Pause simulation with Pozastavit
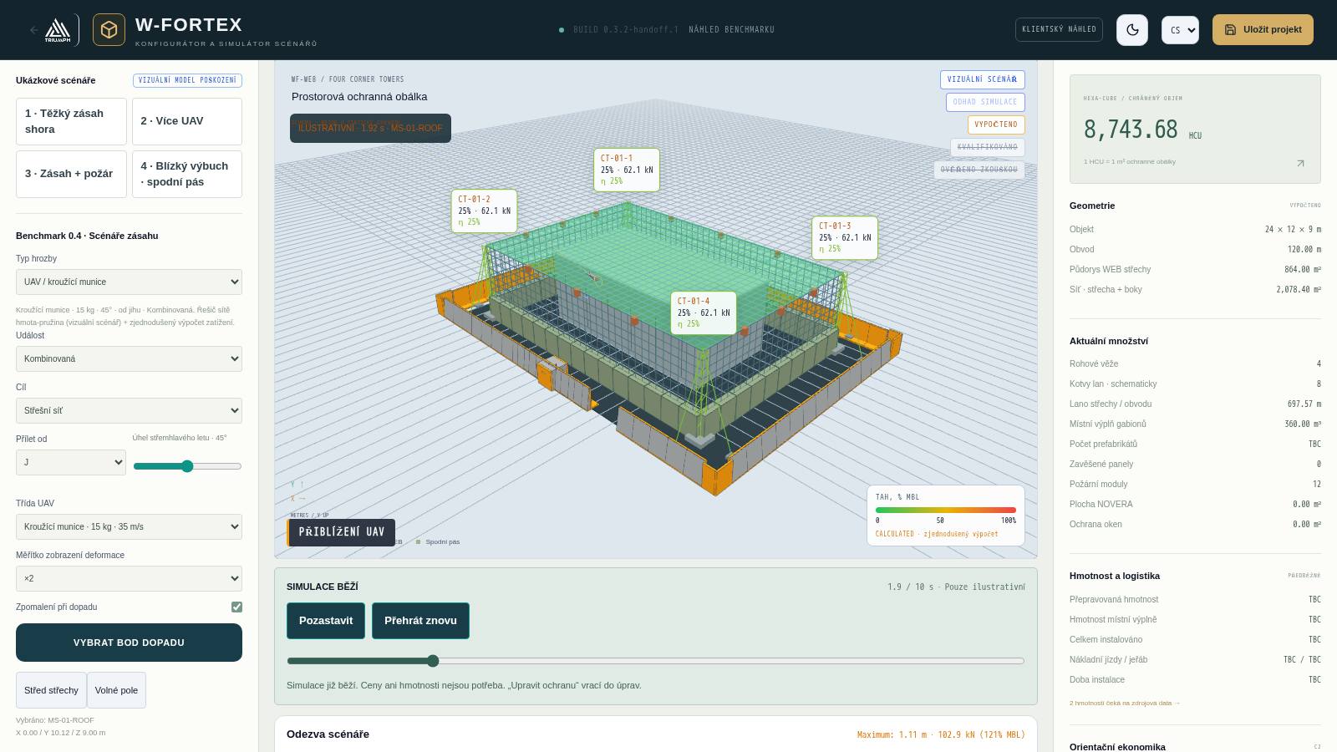Viewport: 1337px width, 752px height. pos(326,621)
